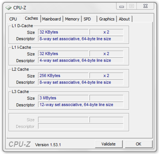Click the L1 I-Cache 4-way descriptor field

81,60
